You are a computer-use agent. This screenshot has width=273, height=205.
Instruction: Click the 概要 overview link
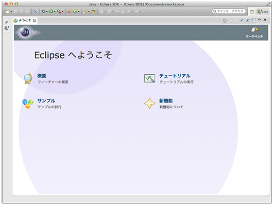(42, 76)
